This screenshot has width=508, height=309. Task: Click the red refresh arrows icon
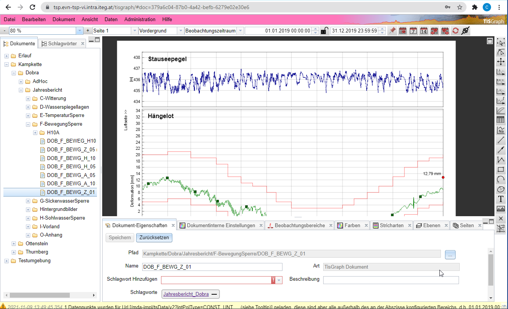click(x=456, y=31)
